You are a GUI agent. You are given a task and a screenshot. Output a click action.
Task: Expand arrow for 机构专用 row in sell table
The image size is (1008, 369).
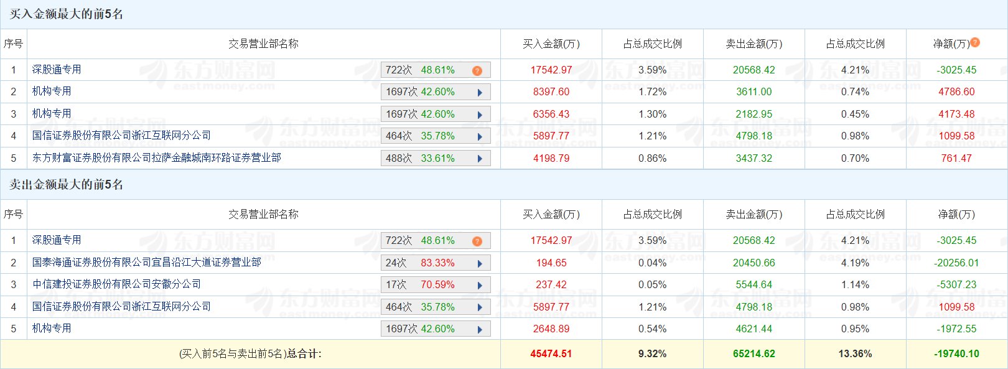pyautogui.click(x=480, y=329)
